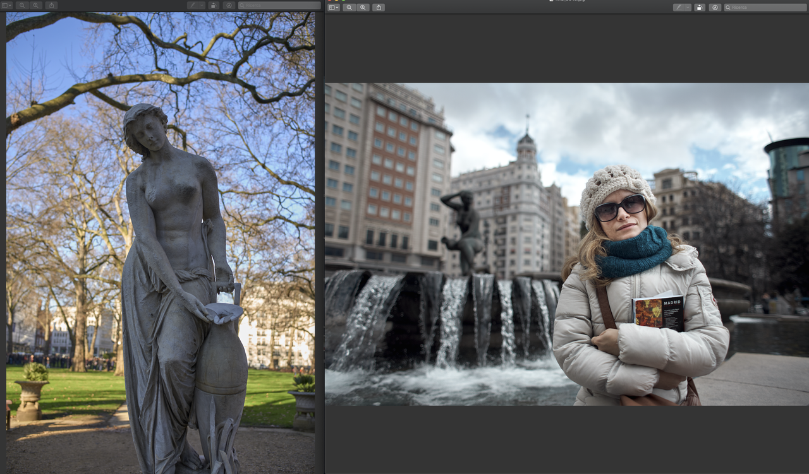
Task: Zoom in on left statue window
Action: [x=35, y=5]
